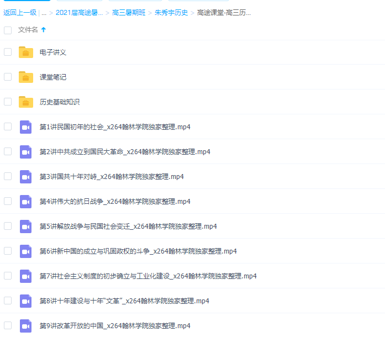Click the 课堂笔记 folder icon
This screenshot has height=337, width=385.
tap(26, 77)
